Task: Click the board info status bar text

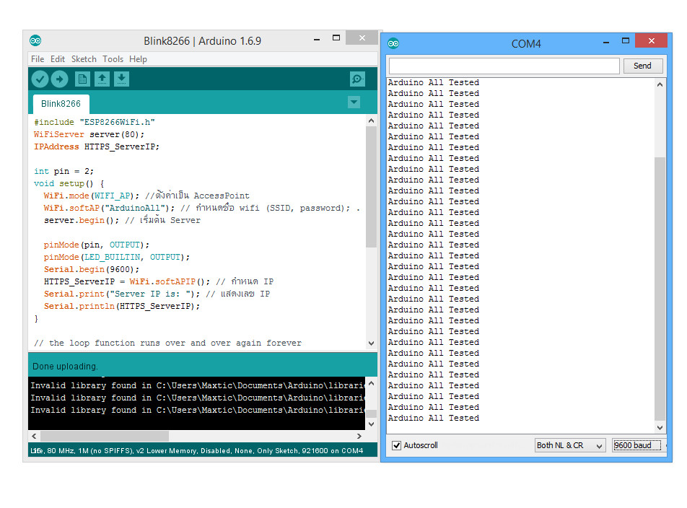Action: tap(197, 450)
